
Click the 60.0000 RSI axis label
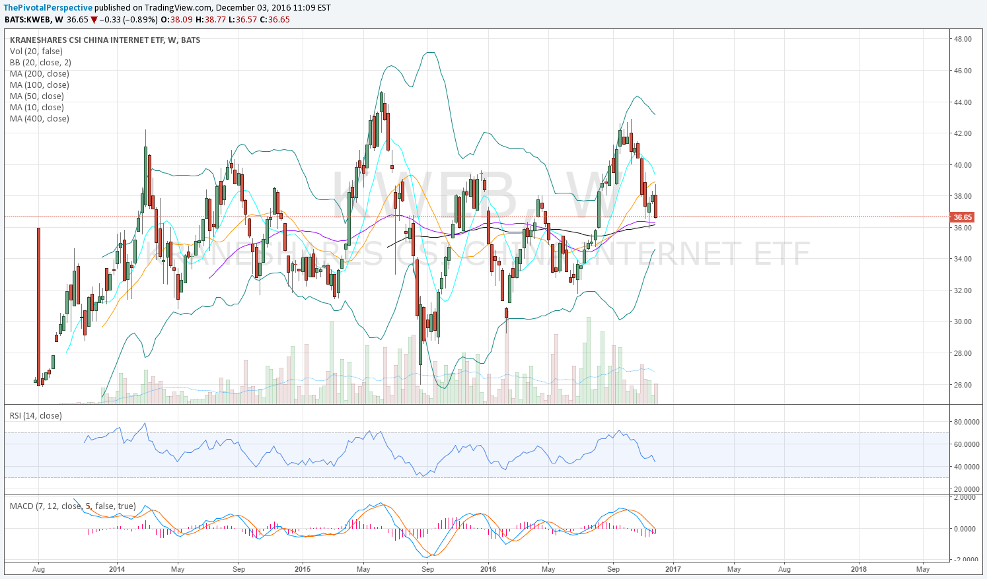[x=967, y=444]
